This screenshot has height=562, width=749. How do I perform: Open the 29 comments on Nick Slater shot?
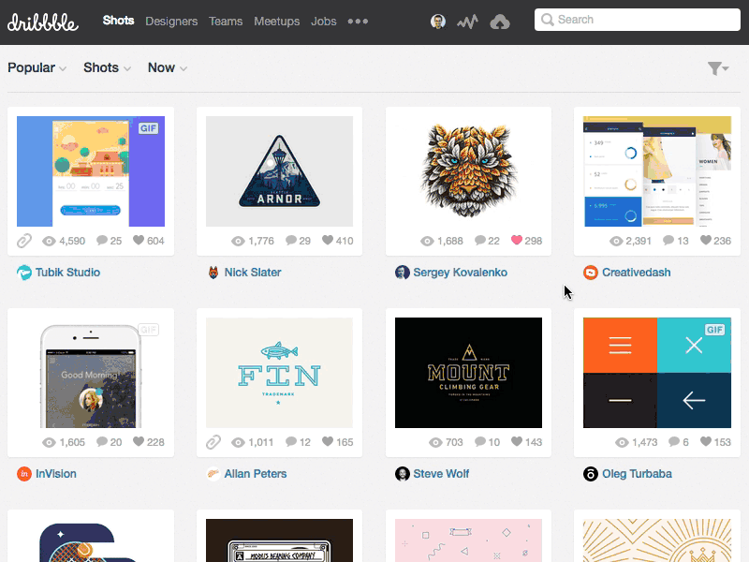(298, 241)
